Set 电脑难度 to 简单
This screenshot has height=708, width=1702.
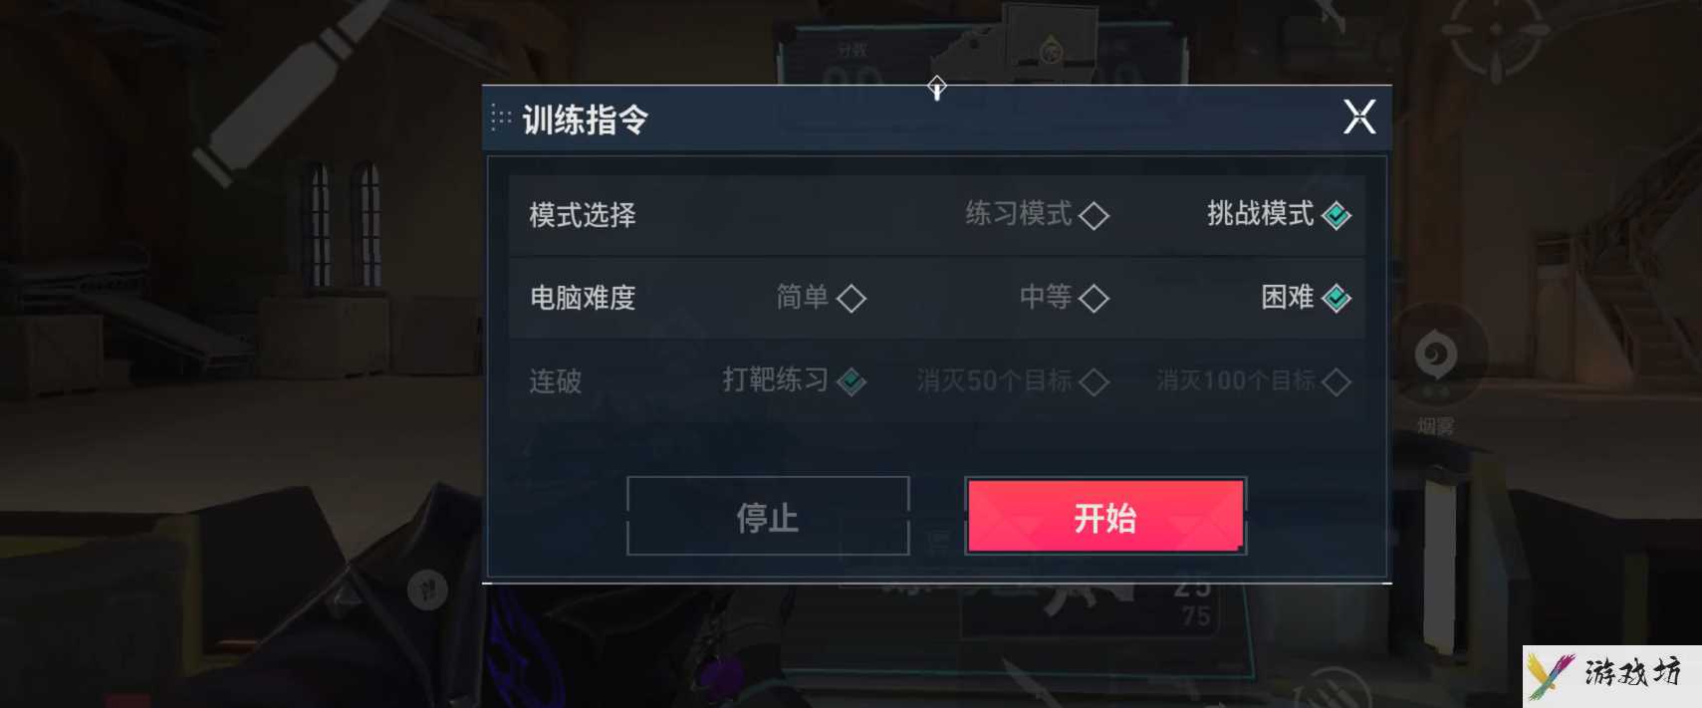tap(821, 298)
